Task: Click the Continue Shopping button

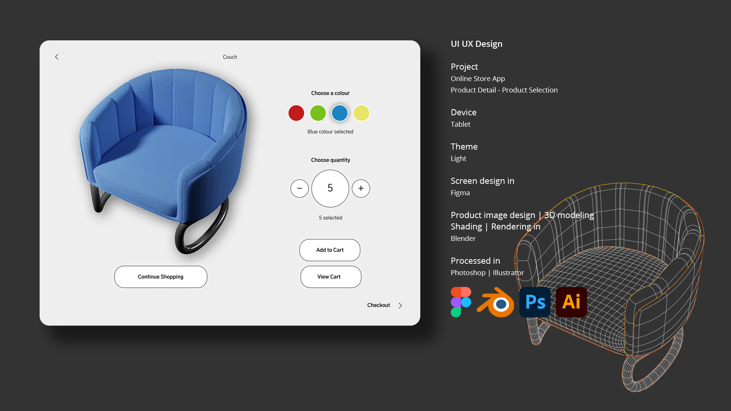Action: [161, 277]
